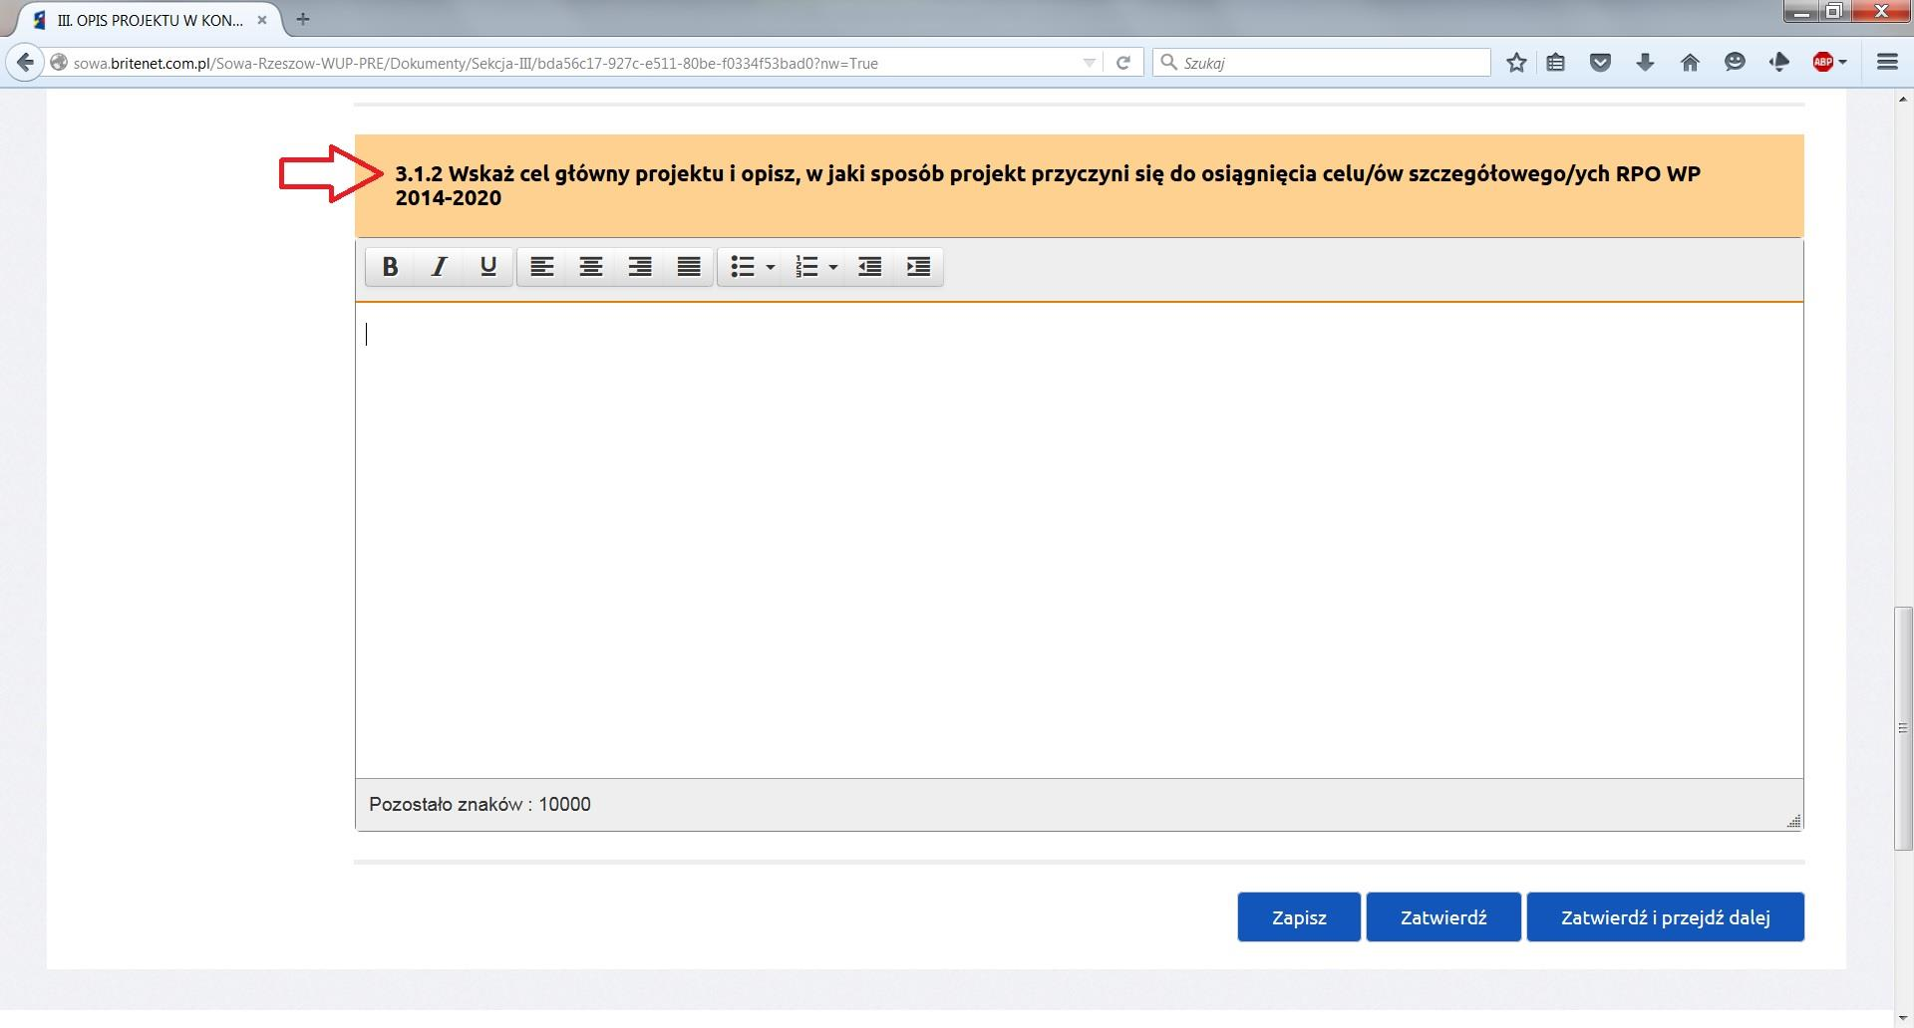Align text left in editor

[x=542, y=267]
